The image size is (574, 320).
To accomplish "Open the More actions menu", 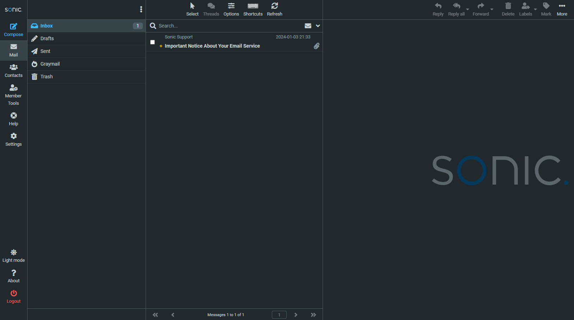I will click(562, 10).
